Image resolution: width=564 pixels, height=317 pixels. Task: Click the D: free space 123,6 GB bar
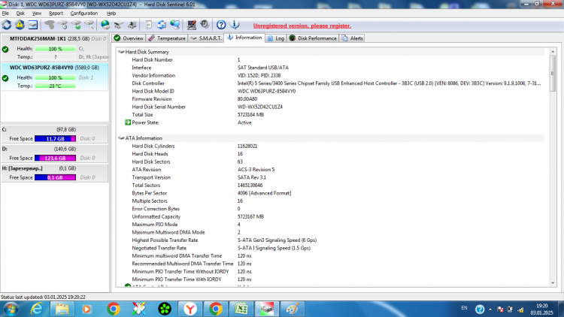coord(56,158)
